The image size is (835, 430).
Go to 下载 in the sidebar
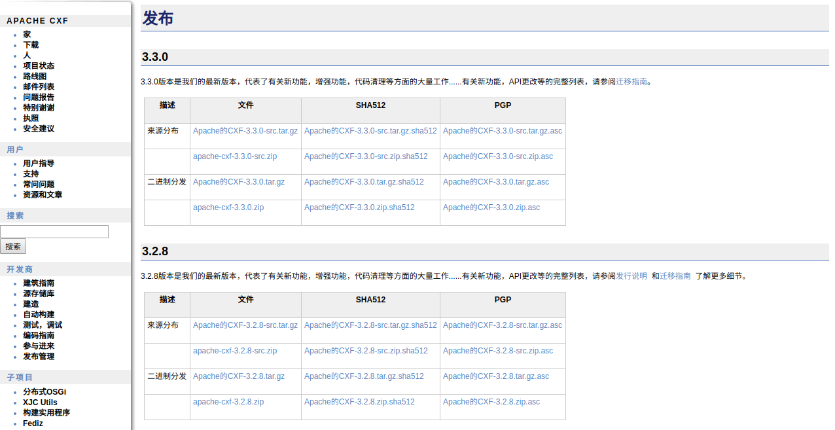pos(31,45)
